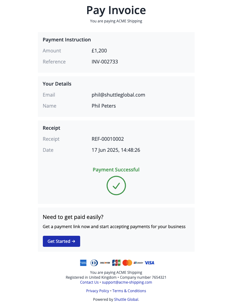Click the Mastercard logo
This screenshot has width=231, height=306.
pos(127,263)
